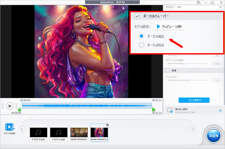
Task: Minimize the VideoProc window
Action: point(206,3)
